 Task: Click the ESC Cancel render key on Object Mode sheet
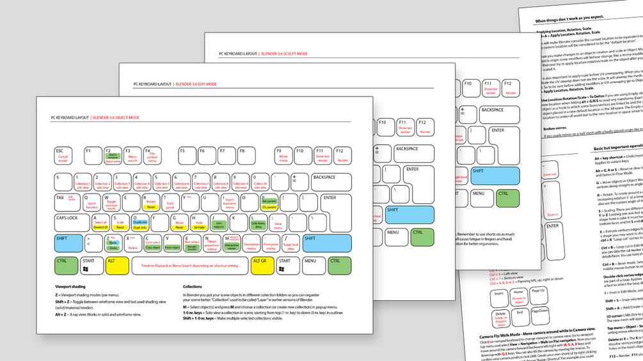coord(63,156)
